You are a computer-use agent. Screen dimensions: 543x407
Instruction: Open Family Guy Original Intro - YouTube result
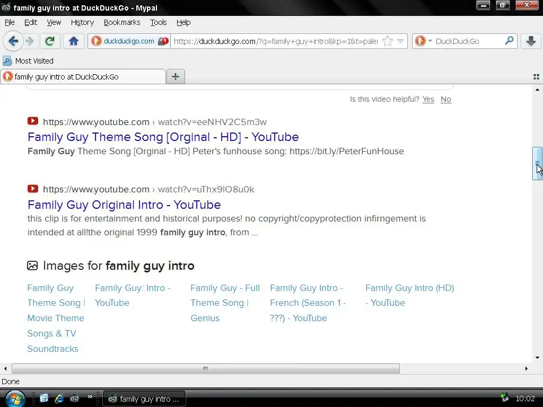click(124, 205)
